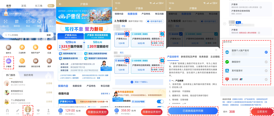Viewport: 274px width, 116px height.
Task: Switch to the 长三角 tab
Action: 39,6
